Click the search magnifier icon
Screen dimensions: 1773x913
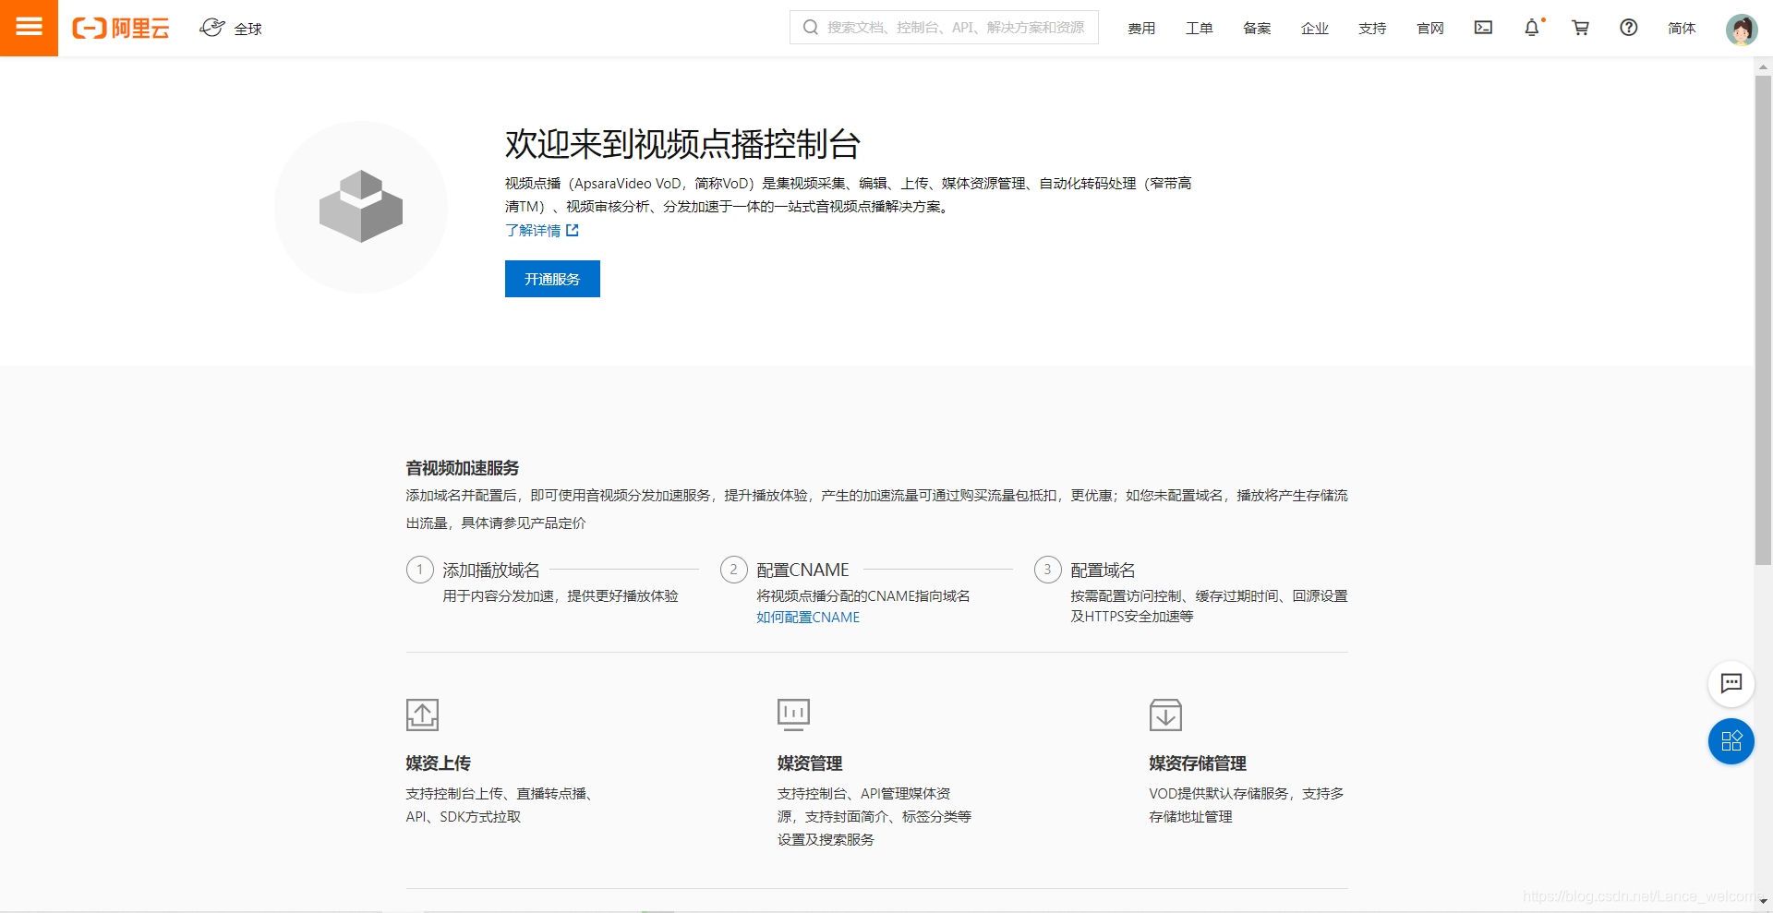coord(810,28)
